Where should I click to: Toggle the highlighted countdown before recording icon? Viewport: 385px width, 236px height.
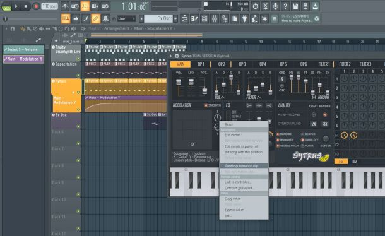(85, 6)
